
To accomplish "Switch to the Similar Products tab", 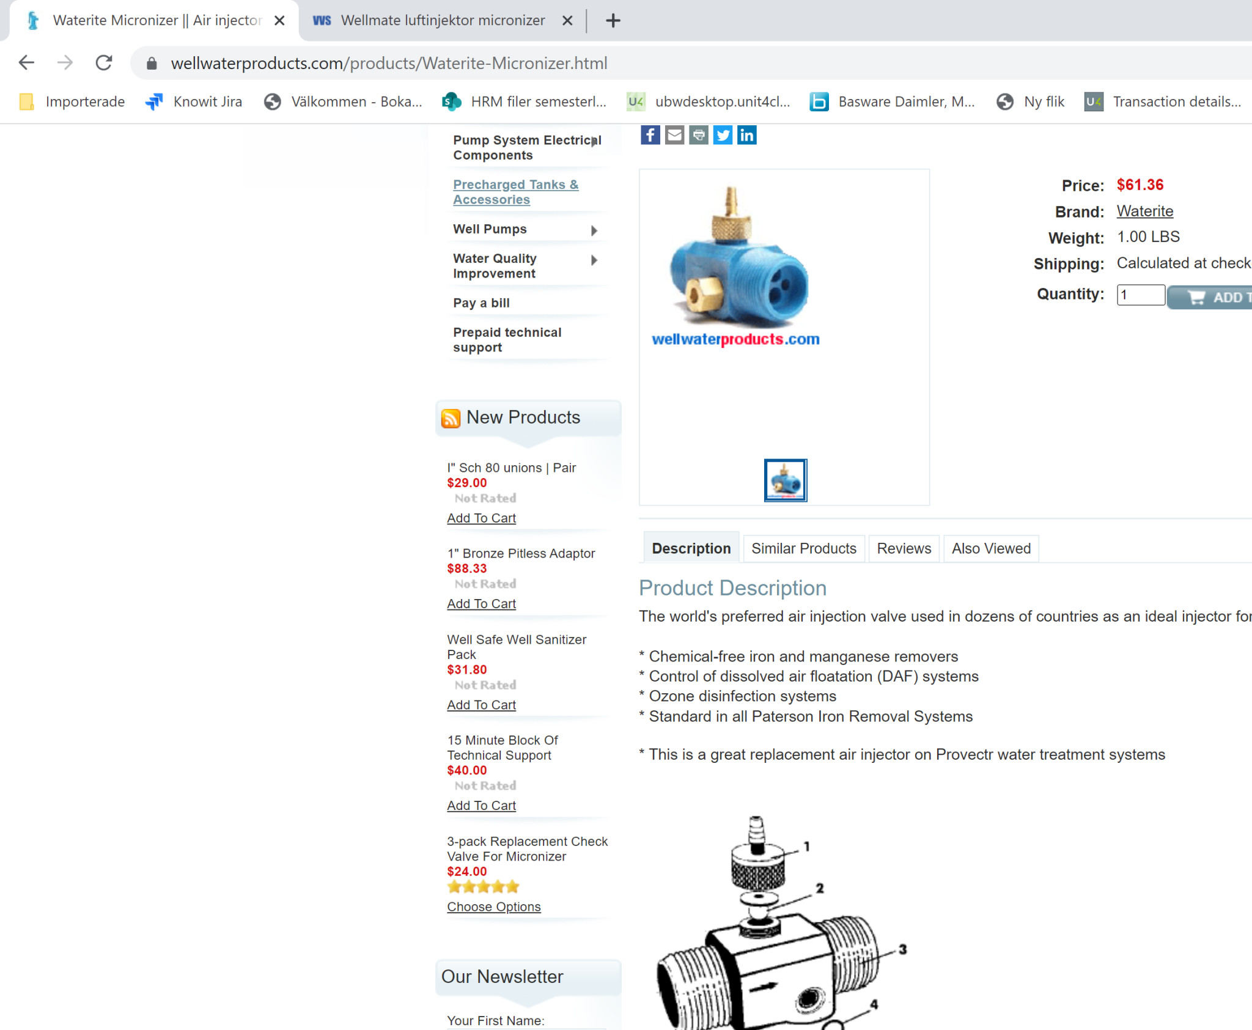I will 804,548.
